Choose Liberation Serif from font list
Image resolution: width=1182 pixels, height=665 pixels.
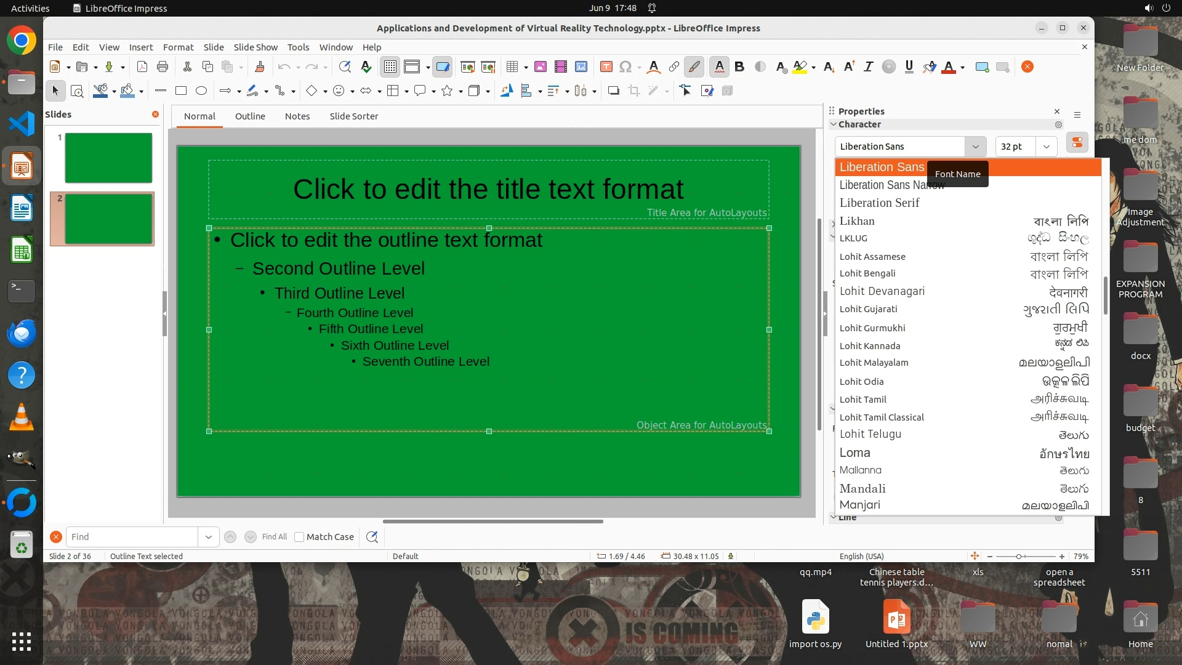(x=879, y=203)
